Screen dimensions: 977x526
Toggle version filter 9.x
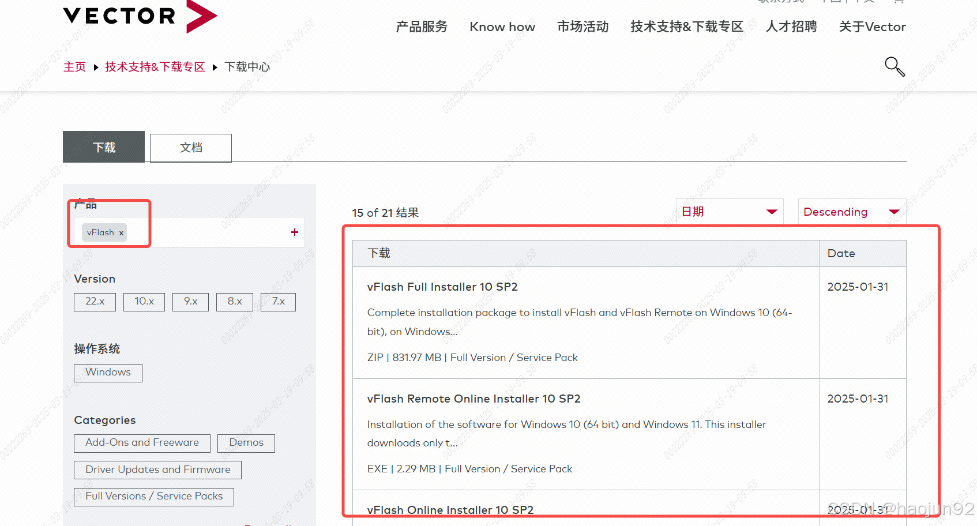[190, 302]
